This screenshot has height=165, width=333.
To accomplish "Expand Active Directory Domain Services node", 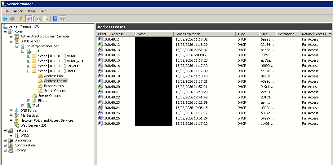I will 11,36.
